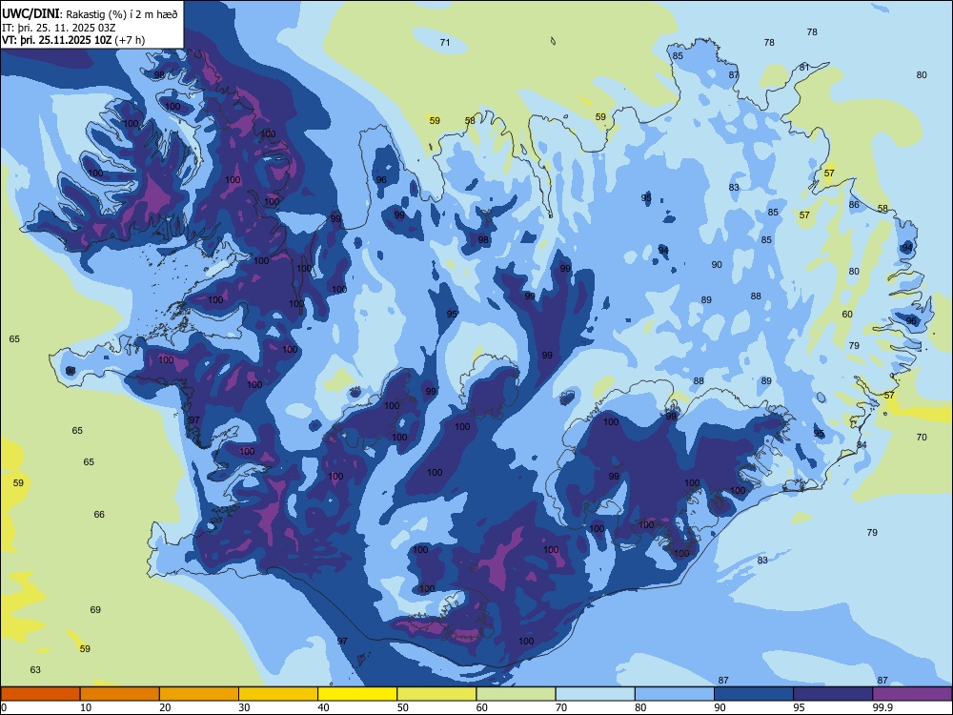
Task: Click the '40' legend tick label
Action: 323,707
